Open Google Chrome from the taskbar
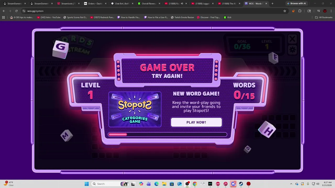 click(195, 184)
